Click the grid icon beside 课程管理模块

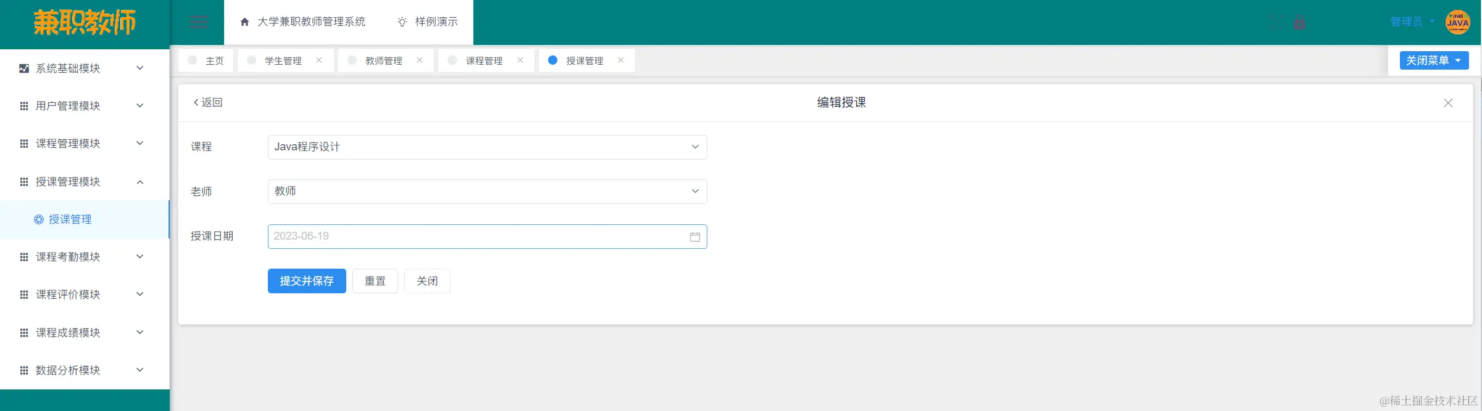coord(24,144)
